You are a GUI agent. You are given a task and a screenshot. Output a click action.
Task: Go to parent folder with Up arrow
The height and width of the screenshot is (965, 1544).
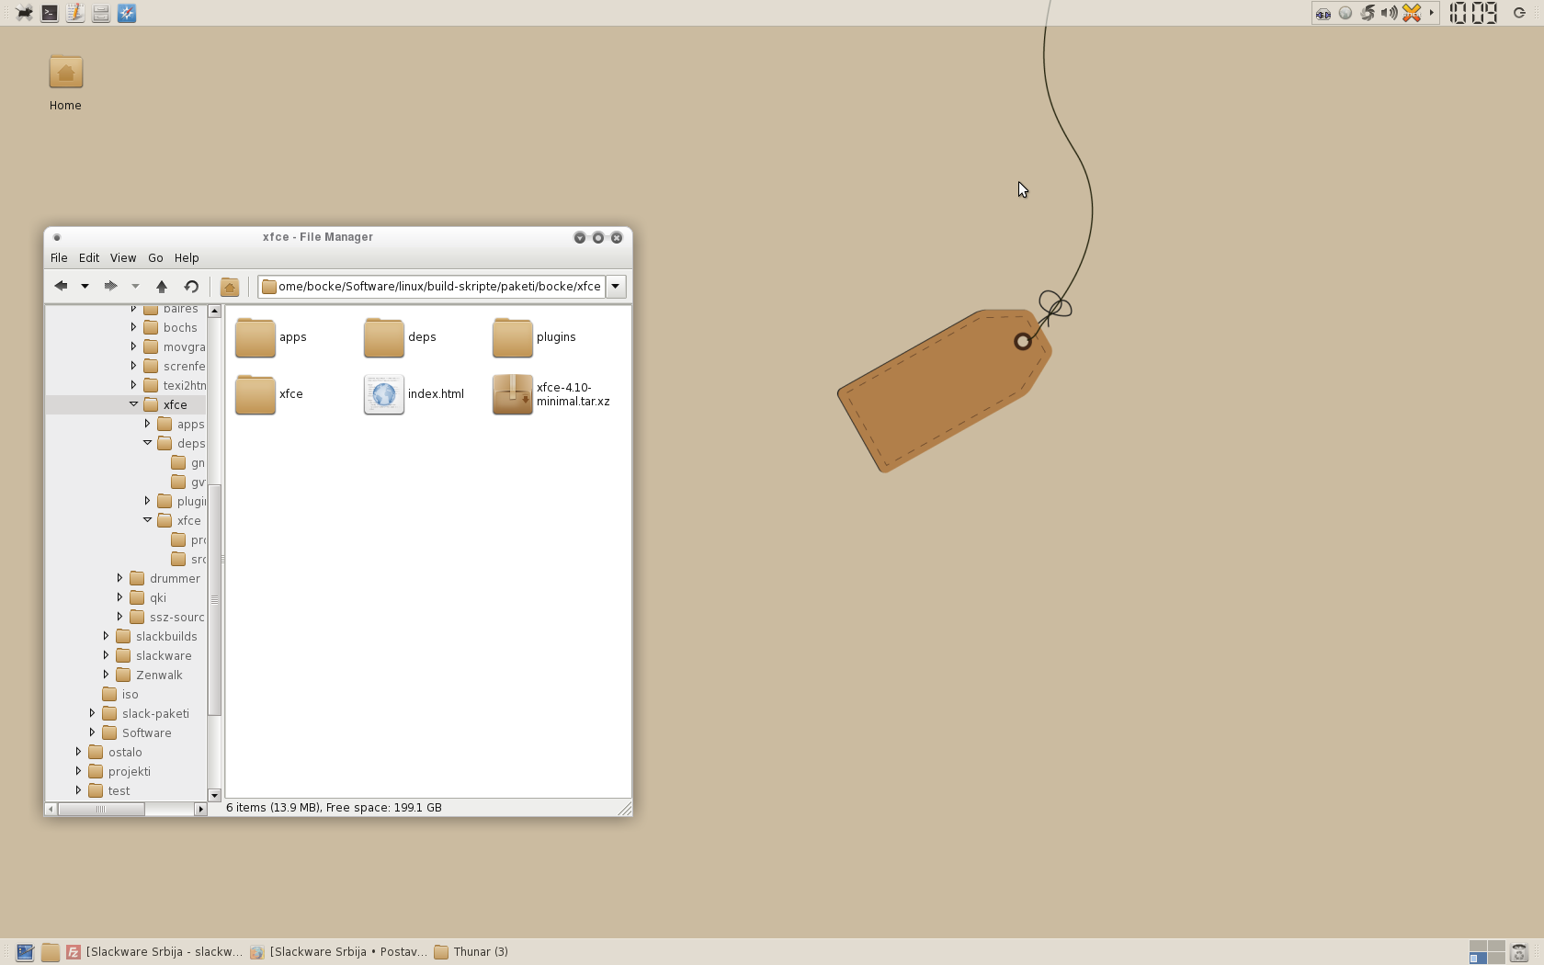pos(162,286)
